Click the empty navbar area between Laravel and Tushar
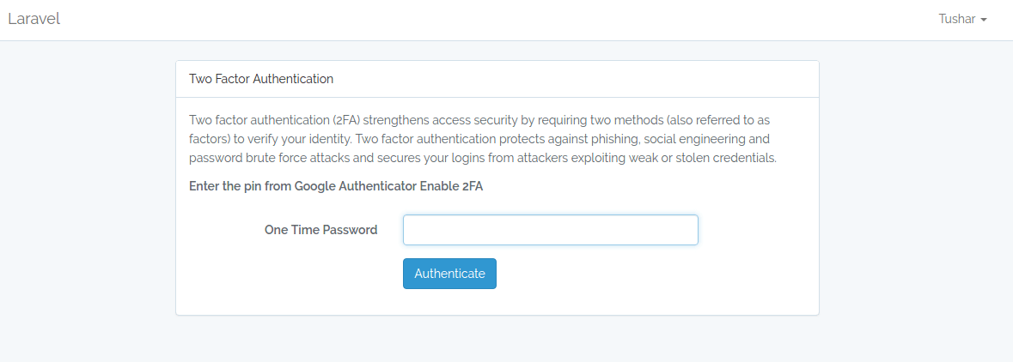The width and height of the screenshot is (1013, 362). [498, 20]
